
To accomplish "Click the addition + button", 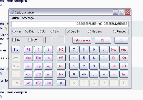I will (104, 74).
